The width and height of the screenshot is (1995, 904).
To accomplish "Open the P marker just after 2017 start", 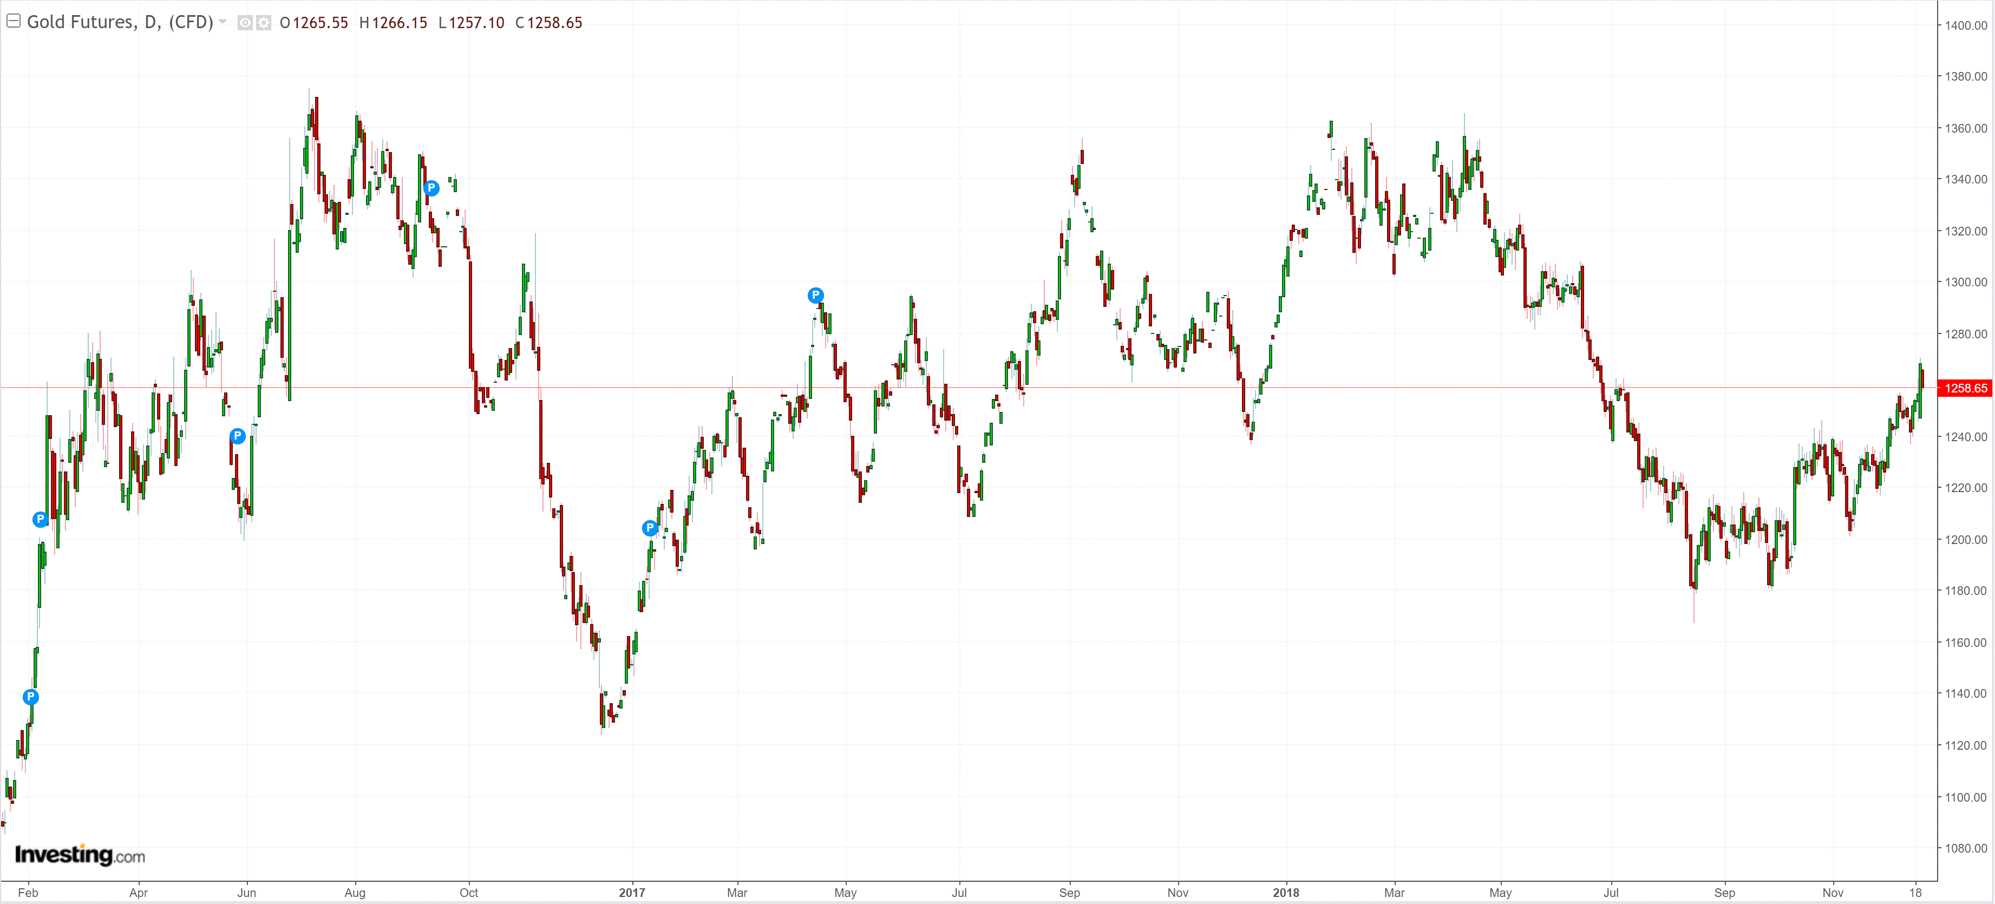I will (650, 528).
